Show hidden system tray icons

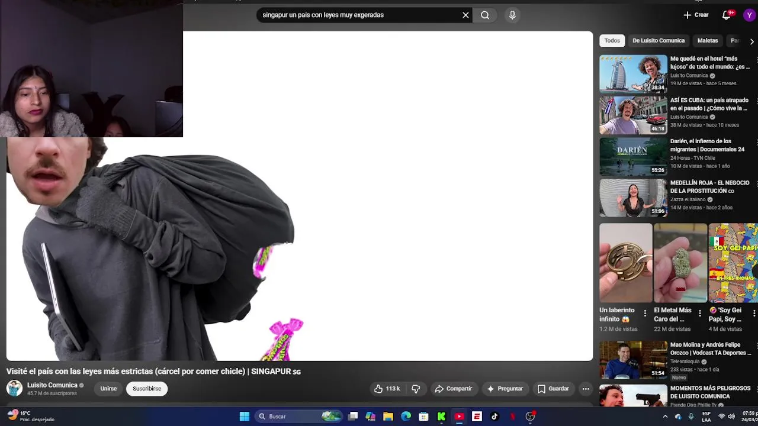[665, 417]
